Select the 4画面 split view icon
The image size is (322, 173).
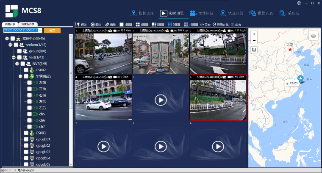click(x=142, y=25)
